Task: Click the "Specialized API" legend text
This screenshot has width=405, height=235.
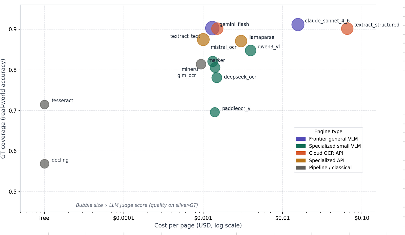Action: [x=327, y=160]
